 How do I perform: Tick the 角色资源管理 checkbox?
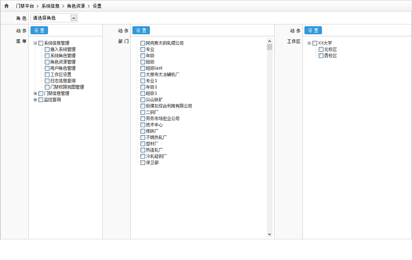pos(47,62)
